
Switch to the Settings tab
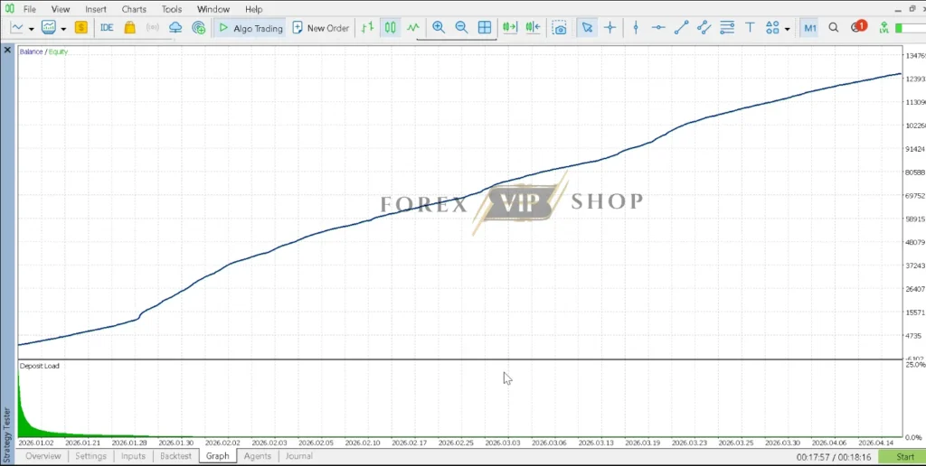coord(91,456)
